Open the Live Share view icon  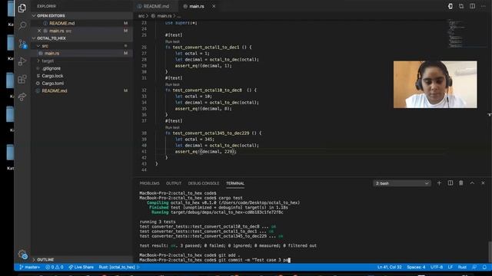[x=22, y=97]
